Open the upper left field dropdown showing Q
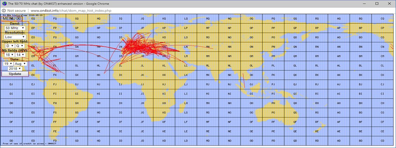 tap(20, 46)
